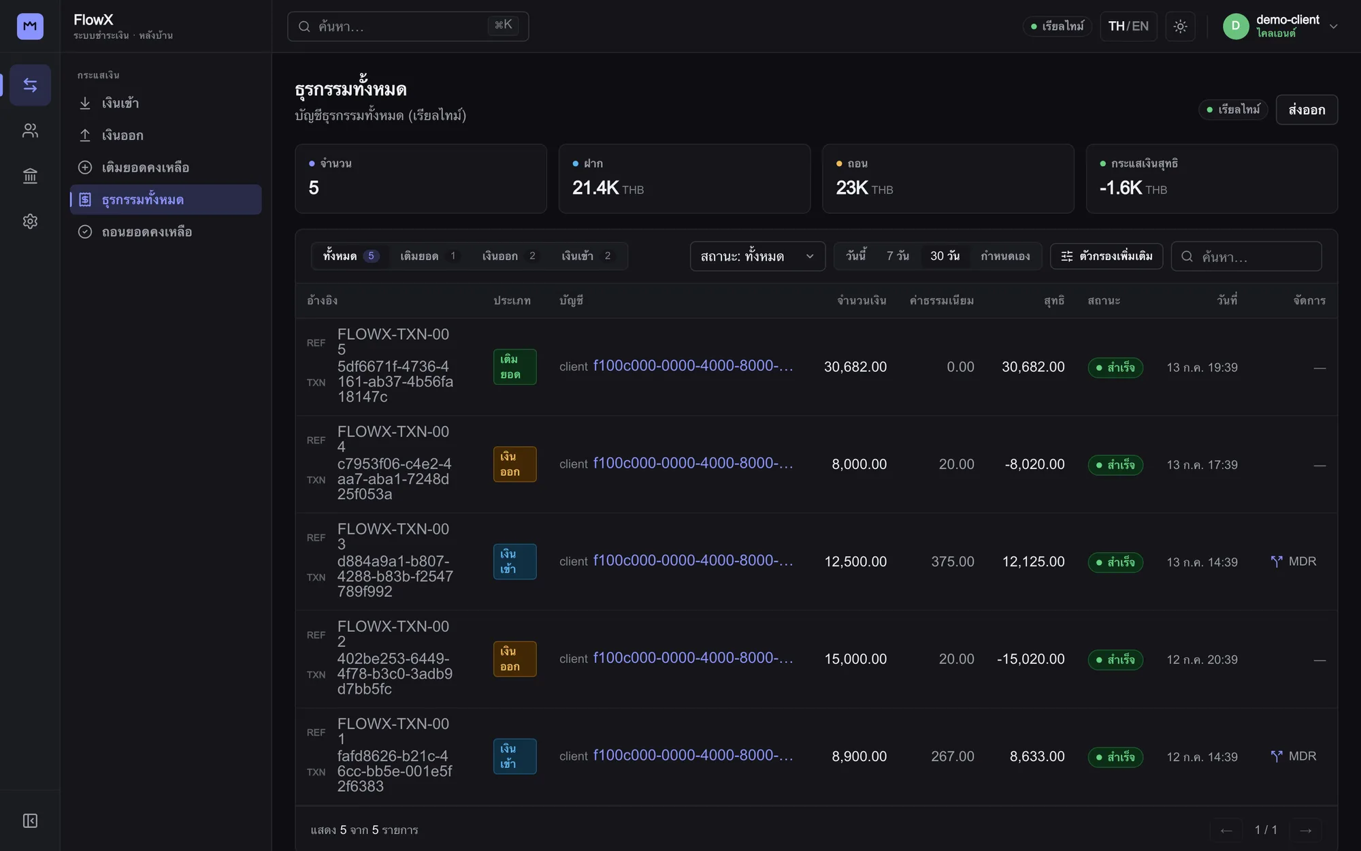Click the สำเร็จ status on the 30,682.00 row
This screenshot has width=1361, height=851.
[1115, 368]
